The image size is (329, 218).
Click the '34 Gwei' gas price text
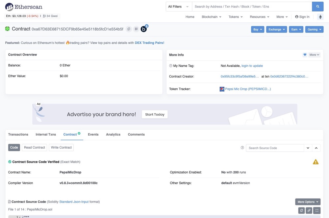tap(52, 16)
